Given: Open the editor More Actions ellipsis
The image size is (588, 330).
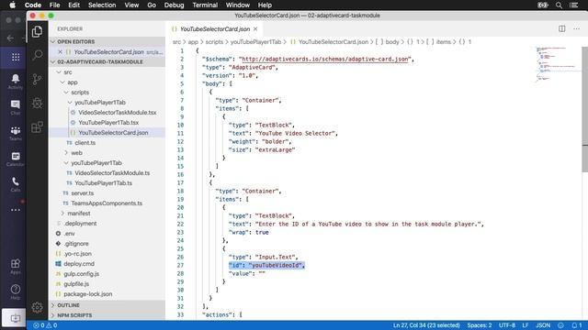Looking at the screenshot, I should 576,28.
